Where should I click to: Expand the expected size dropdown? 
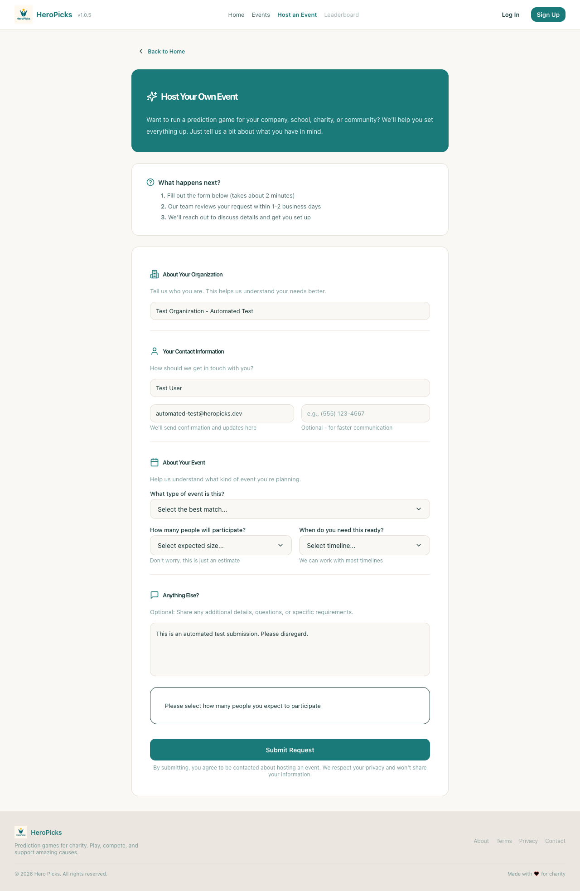pos(221,545)
